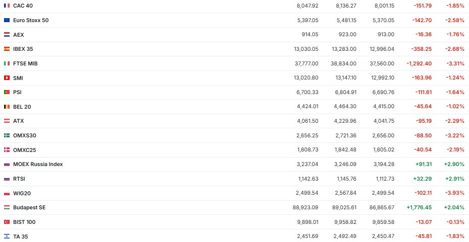Click the France flag icon beside CAC 40

click(x=7, y=6)
